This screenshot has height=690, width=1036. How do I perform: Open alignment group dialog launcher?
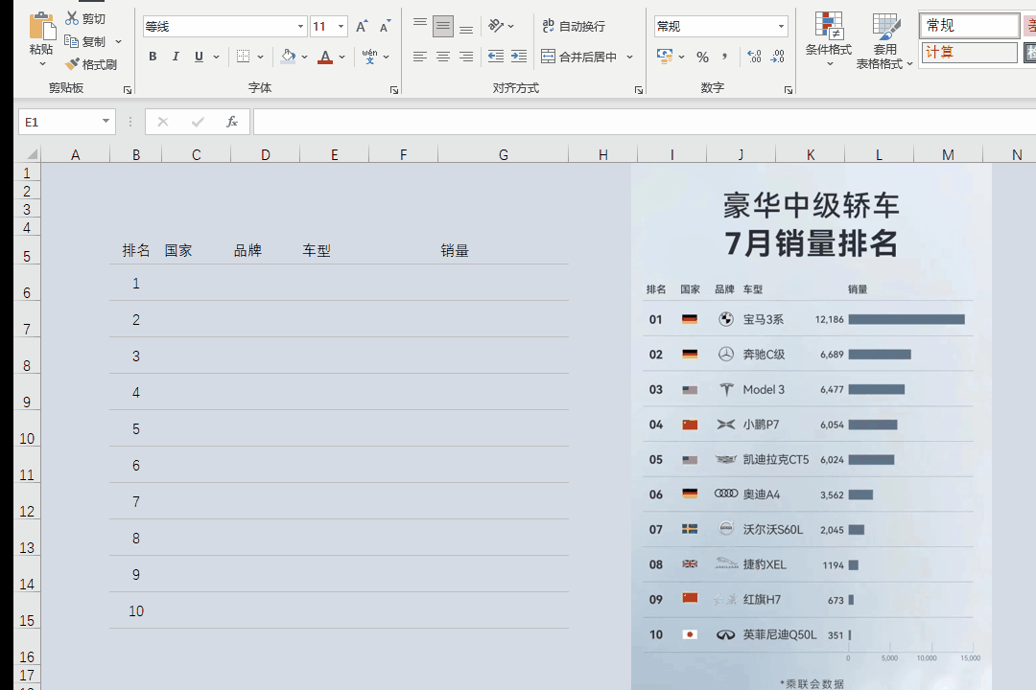point(639,90)
